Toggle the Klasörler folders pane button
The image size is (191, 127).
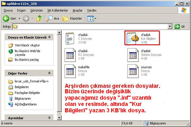click(72, 18)
